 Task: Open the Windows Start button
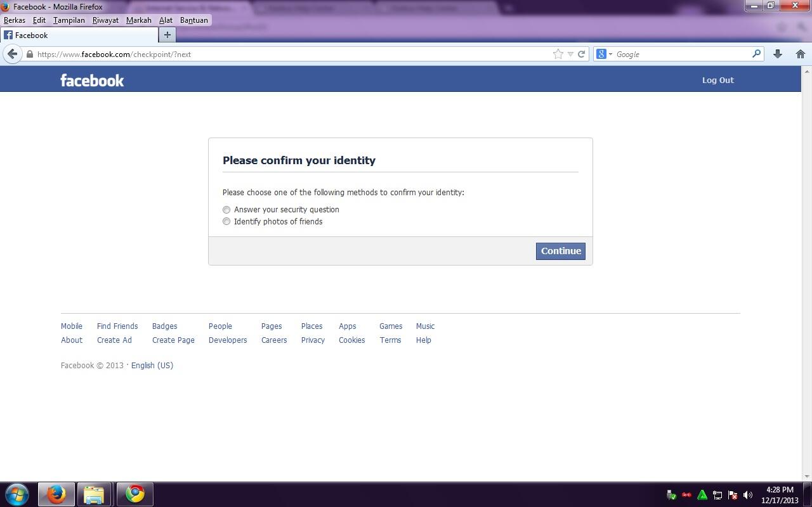click(x=17, y=494)
